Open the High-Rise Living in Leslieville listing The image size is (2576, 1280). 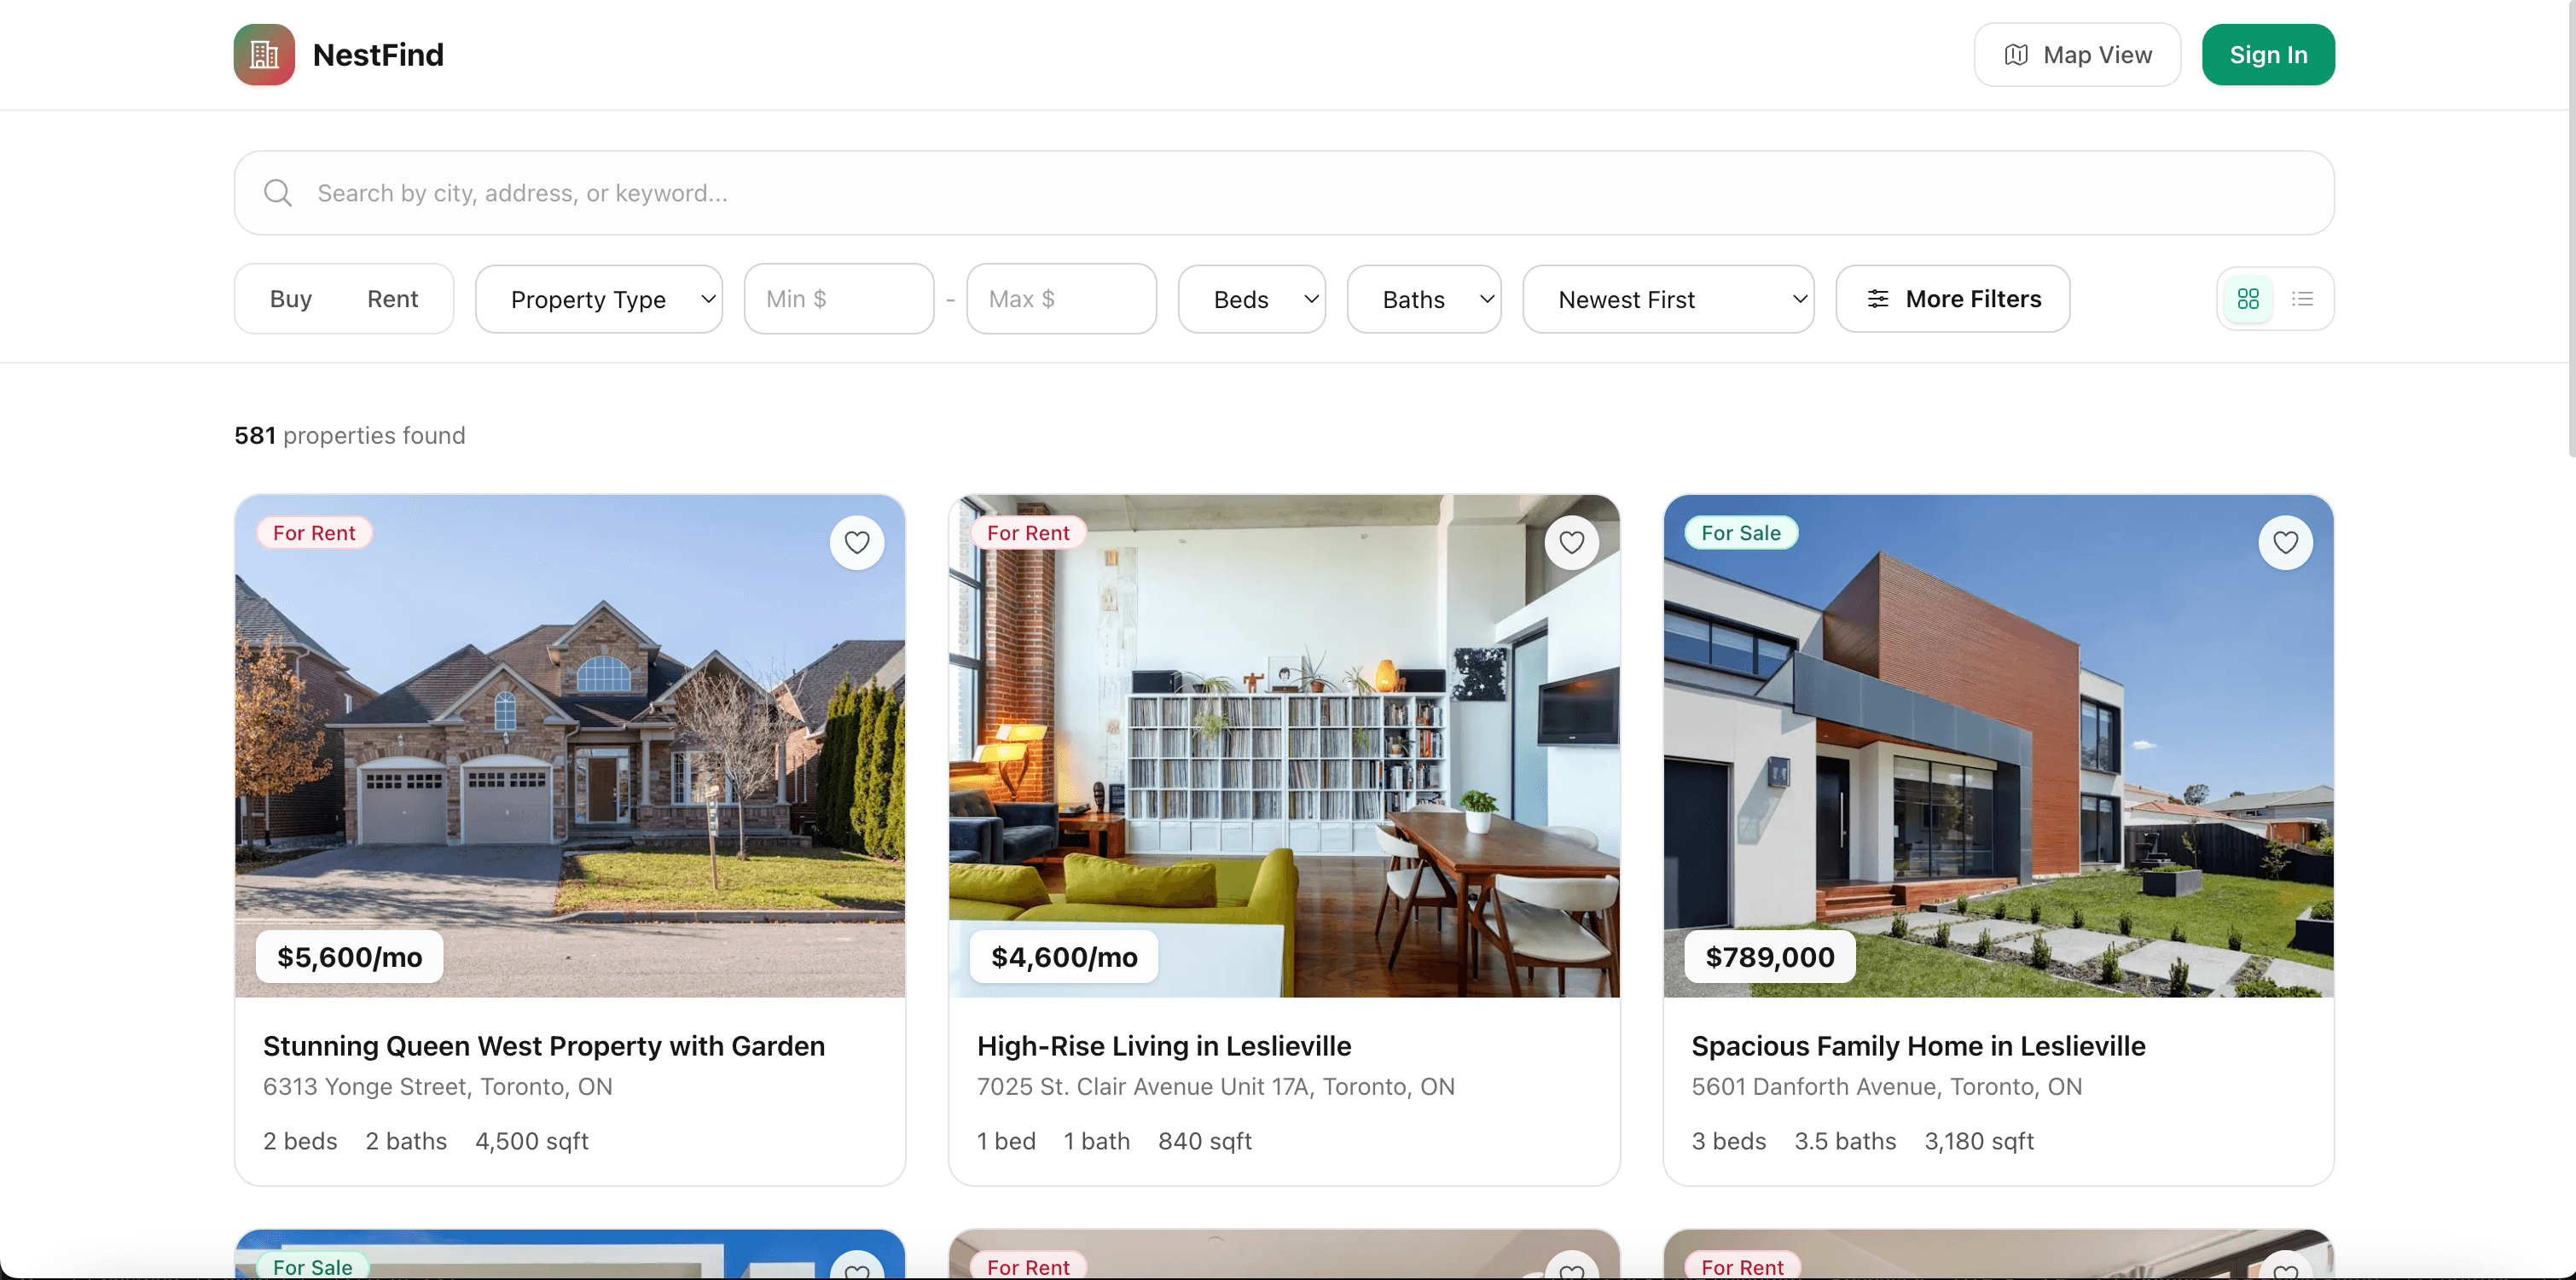click(x=1164, y=1046)
